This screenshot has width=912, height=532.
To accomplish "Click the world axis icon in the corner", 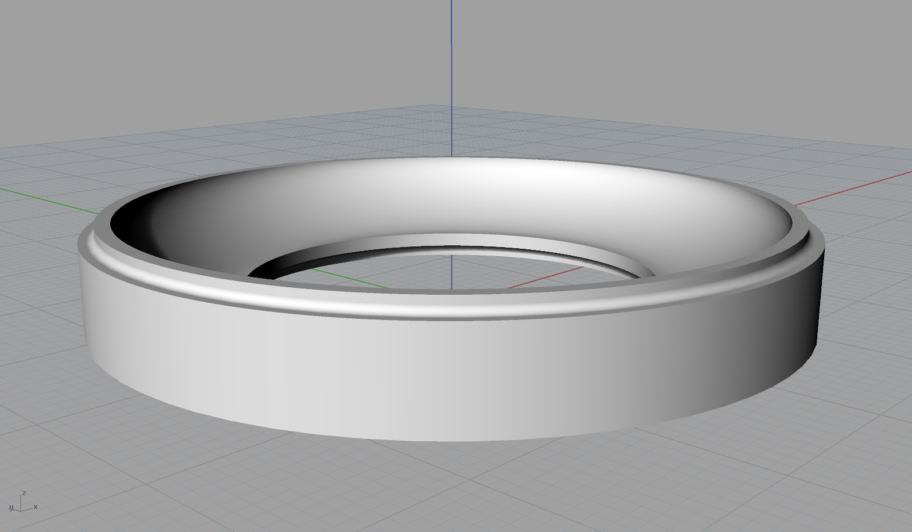I will click(23, 502).
